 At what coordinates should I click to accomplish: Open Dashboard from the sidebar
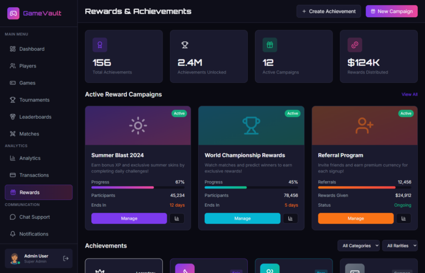pyautogui.click(x=39, y=49)
